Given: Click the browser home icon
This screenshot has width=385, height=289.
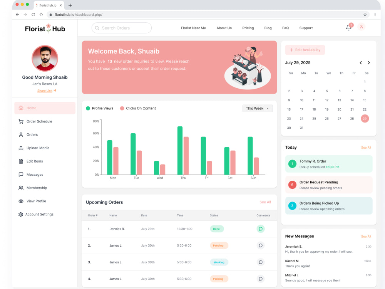Looking at the screenshot, I should point(41,15).
